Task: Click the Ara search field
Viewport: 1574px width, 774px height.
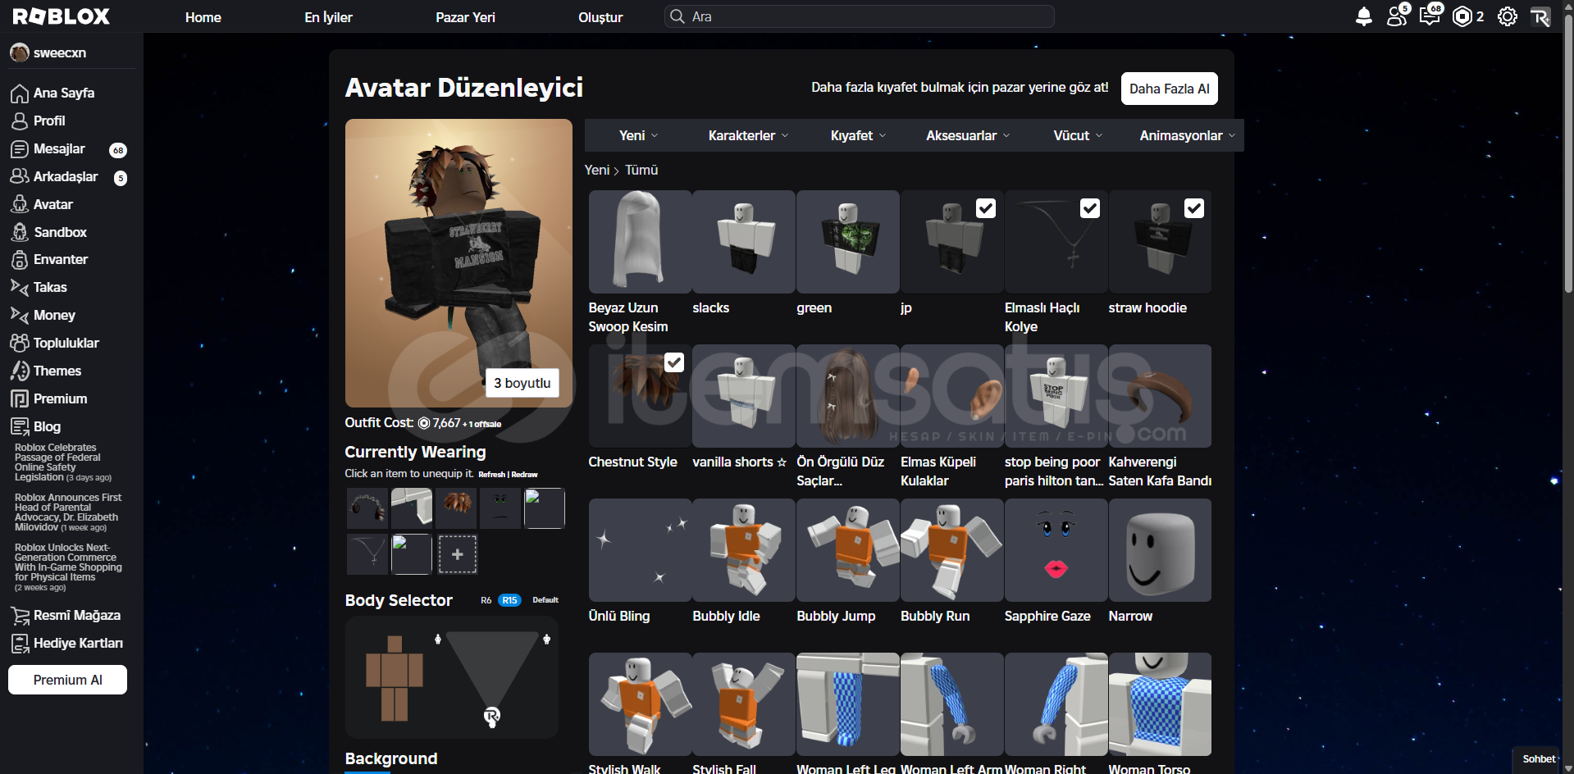Action: coord(859,16)
